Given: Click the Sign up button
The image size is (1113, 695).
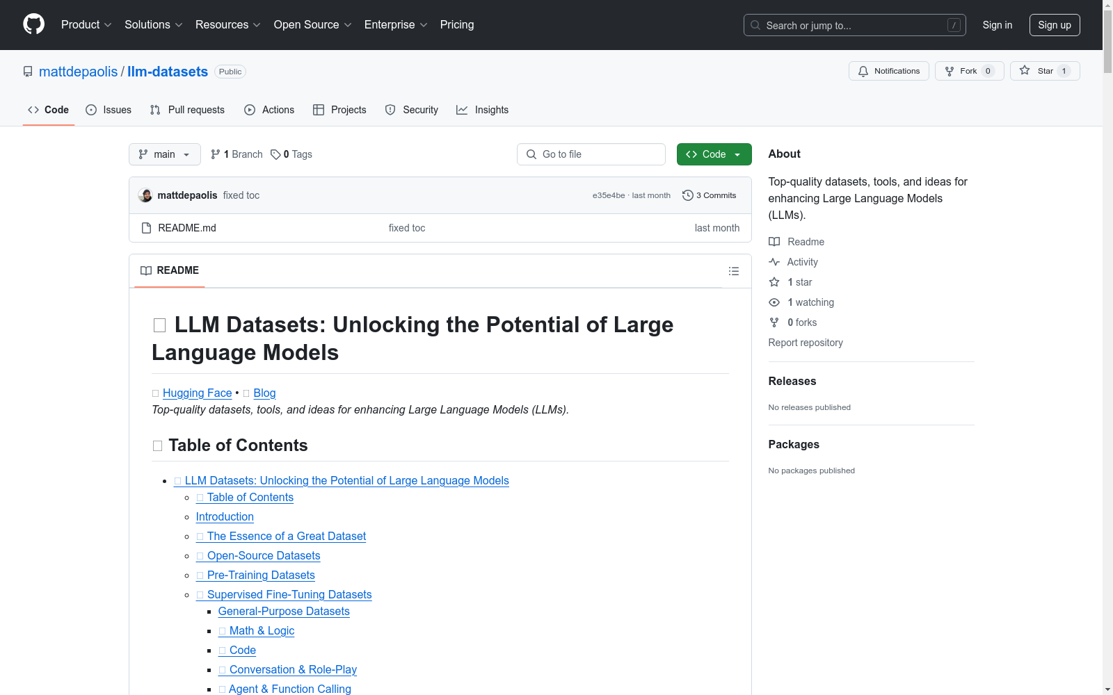Looking at the screenshot, I should click(1055, 25).
